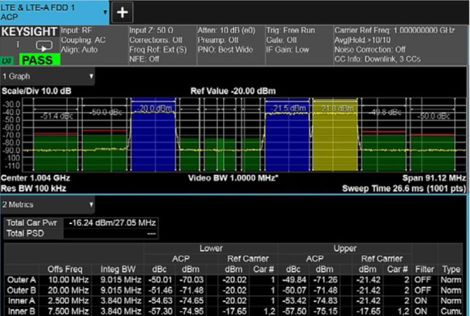The width and height of the screenshot is (470, 316).
Task: Select the Outer A offset frequency cell
Action: point(69,280)
